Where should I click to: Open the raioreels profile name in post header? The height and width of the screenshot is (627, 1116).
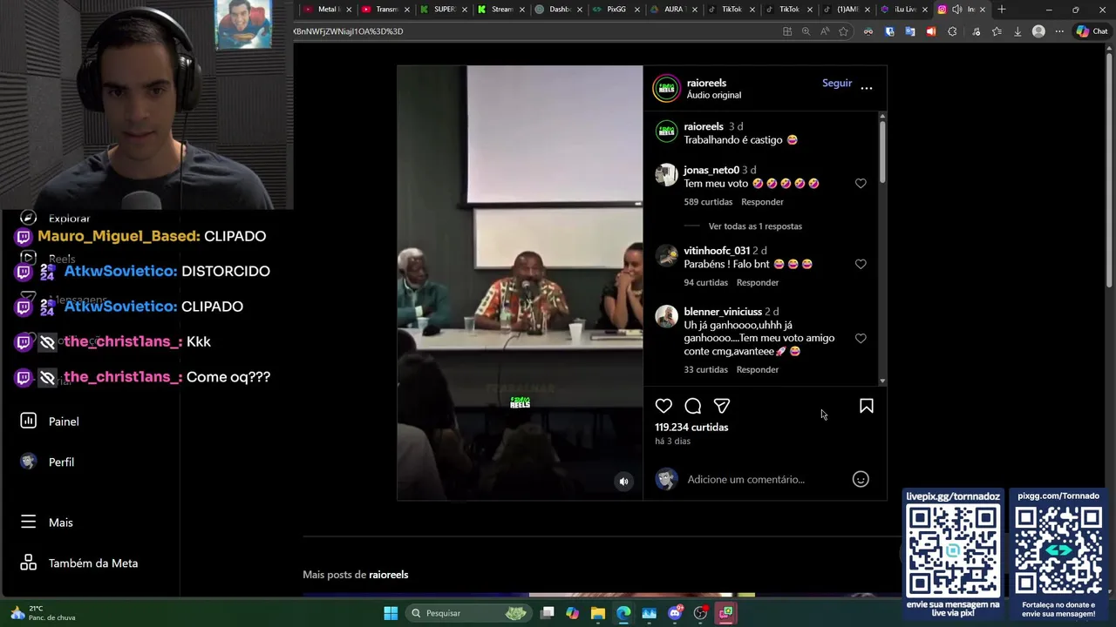coord(706,83)
